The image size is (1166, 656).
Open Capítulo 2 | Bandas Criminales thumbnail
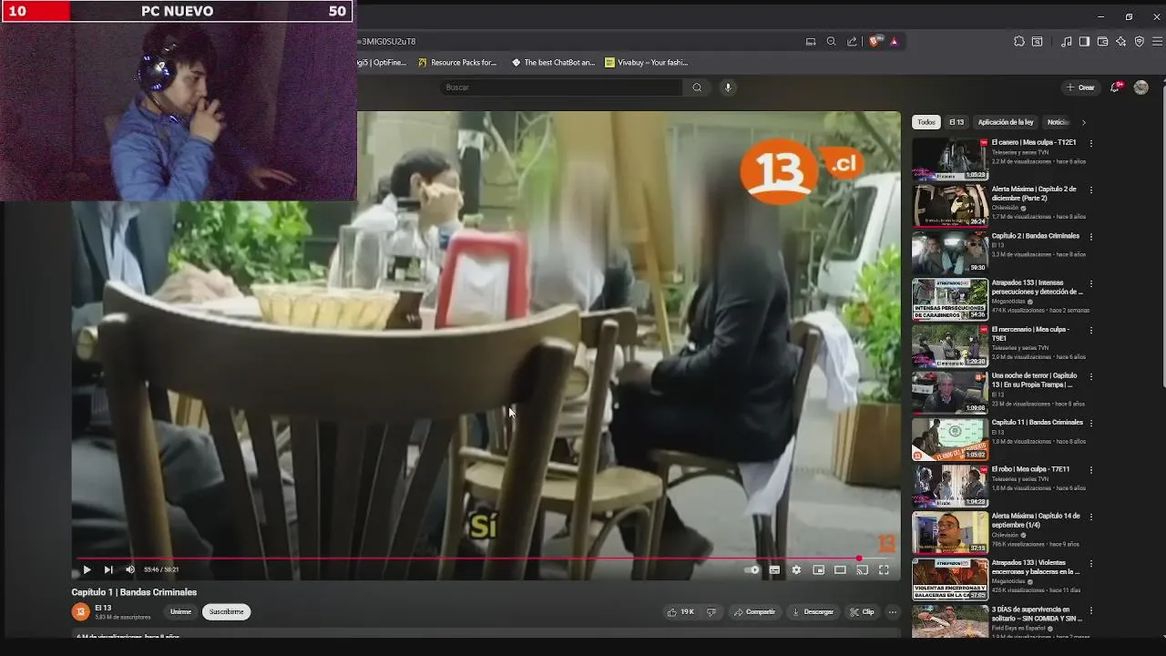tap(950, 252)
